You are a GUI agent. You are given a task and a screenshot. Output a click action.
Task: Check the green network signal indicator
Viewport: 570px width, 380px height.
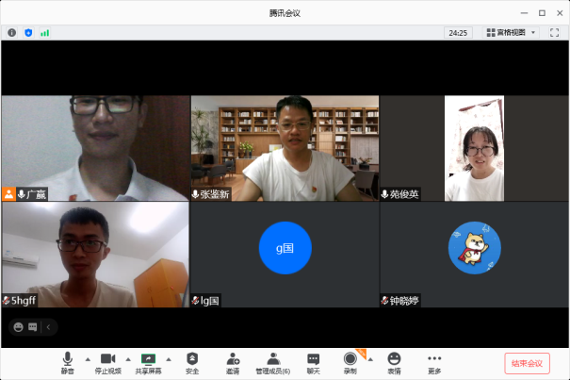[x=44, y=32]
